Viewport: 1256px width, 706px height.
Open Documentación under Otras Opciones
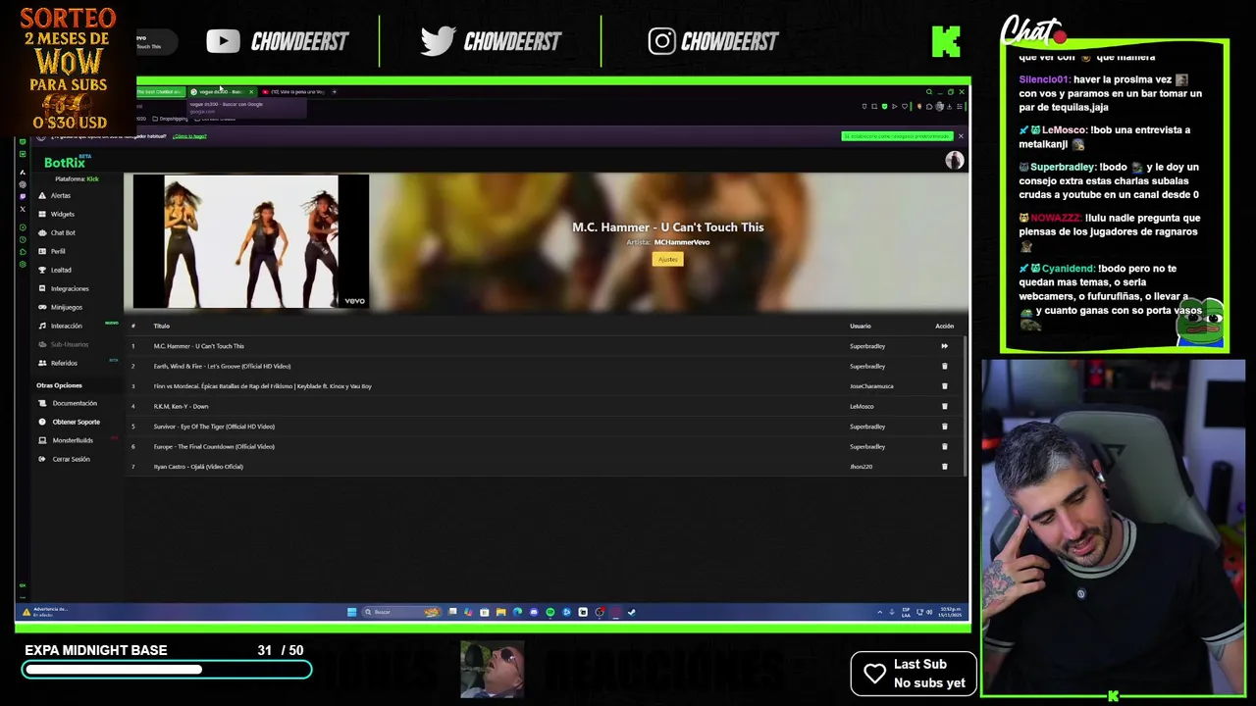coord(75,403)
